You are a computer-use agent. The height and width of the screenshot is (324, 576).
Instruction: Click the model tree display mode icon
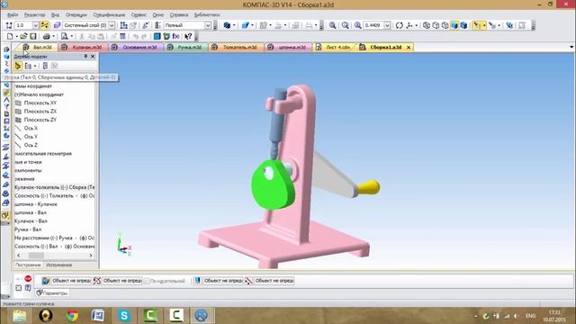[18, 66]
